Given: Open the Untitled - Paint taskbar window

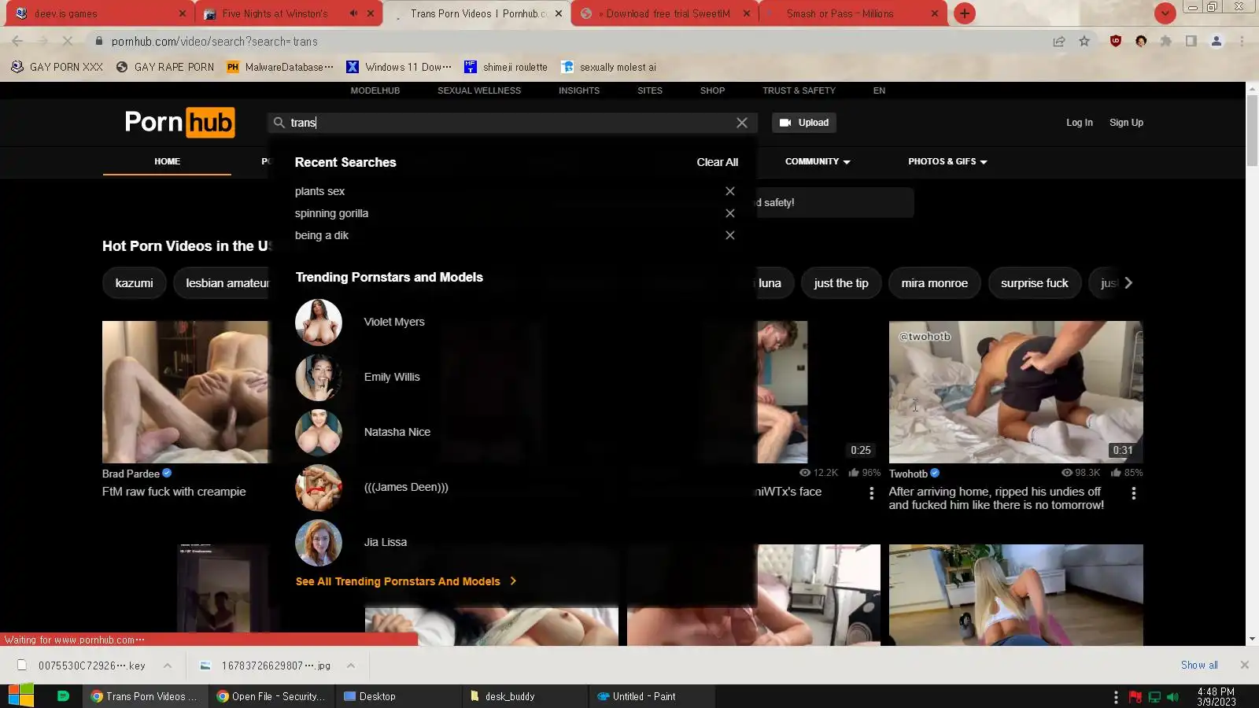Looking at the screenshot, I should [x=652, y=696].
